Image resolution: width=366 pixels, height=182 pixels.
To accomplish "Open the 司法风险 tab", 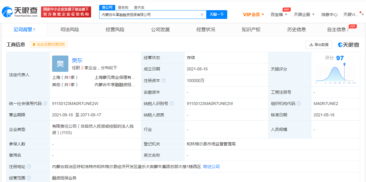I will tap(70, 29).
